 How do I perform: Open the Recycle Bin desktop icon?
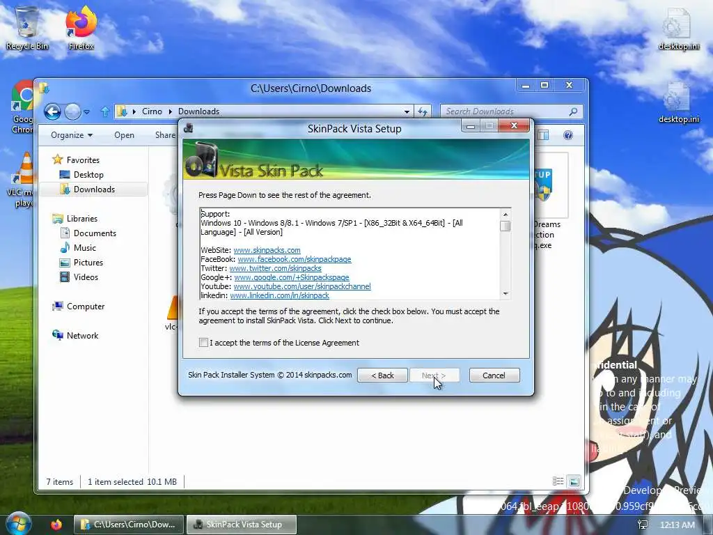pyautogui.click(x=27, y=28)
